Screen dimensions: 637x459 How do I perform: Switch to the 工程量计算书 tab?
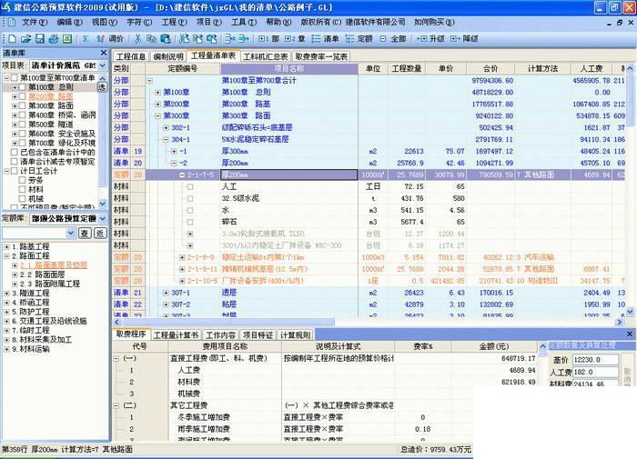click(176, 334)
